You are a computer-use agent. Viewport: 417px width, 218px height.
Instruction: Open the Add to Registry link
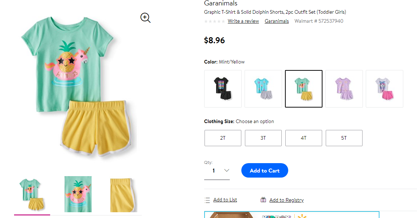(x=286, y=200)
